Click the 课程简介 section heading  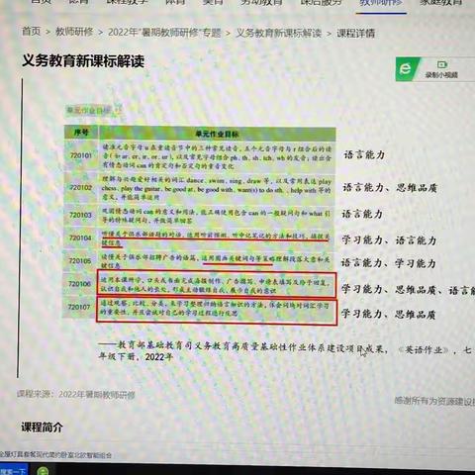tap(42, 427)
